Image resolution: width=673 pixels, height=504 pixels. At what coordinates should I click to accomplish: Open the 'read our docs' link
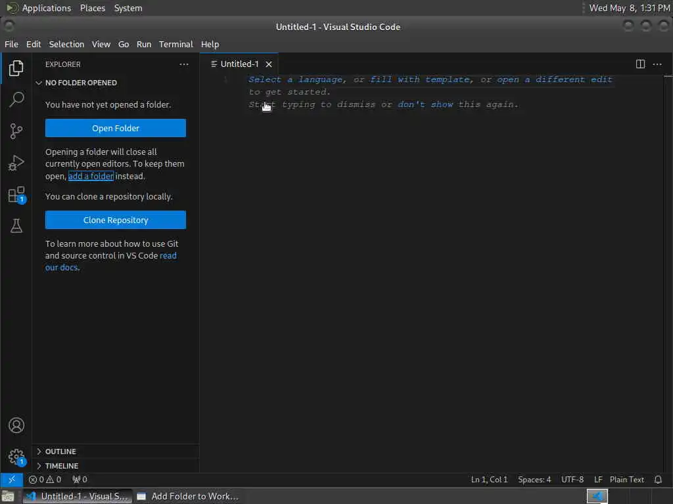pyautogui.click(x=110, y=261)
